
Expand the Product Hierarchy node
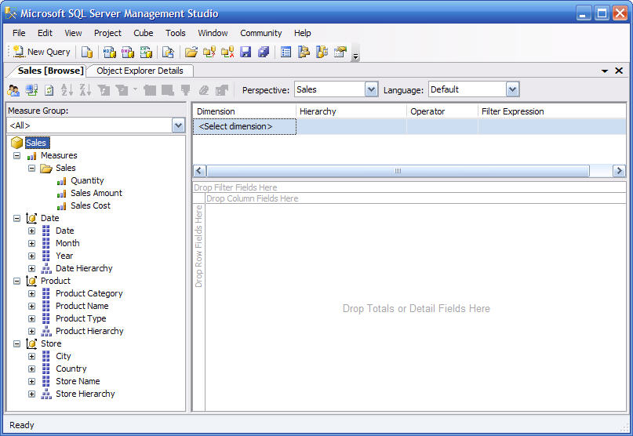(x=31, y=331)
